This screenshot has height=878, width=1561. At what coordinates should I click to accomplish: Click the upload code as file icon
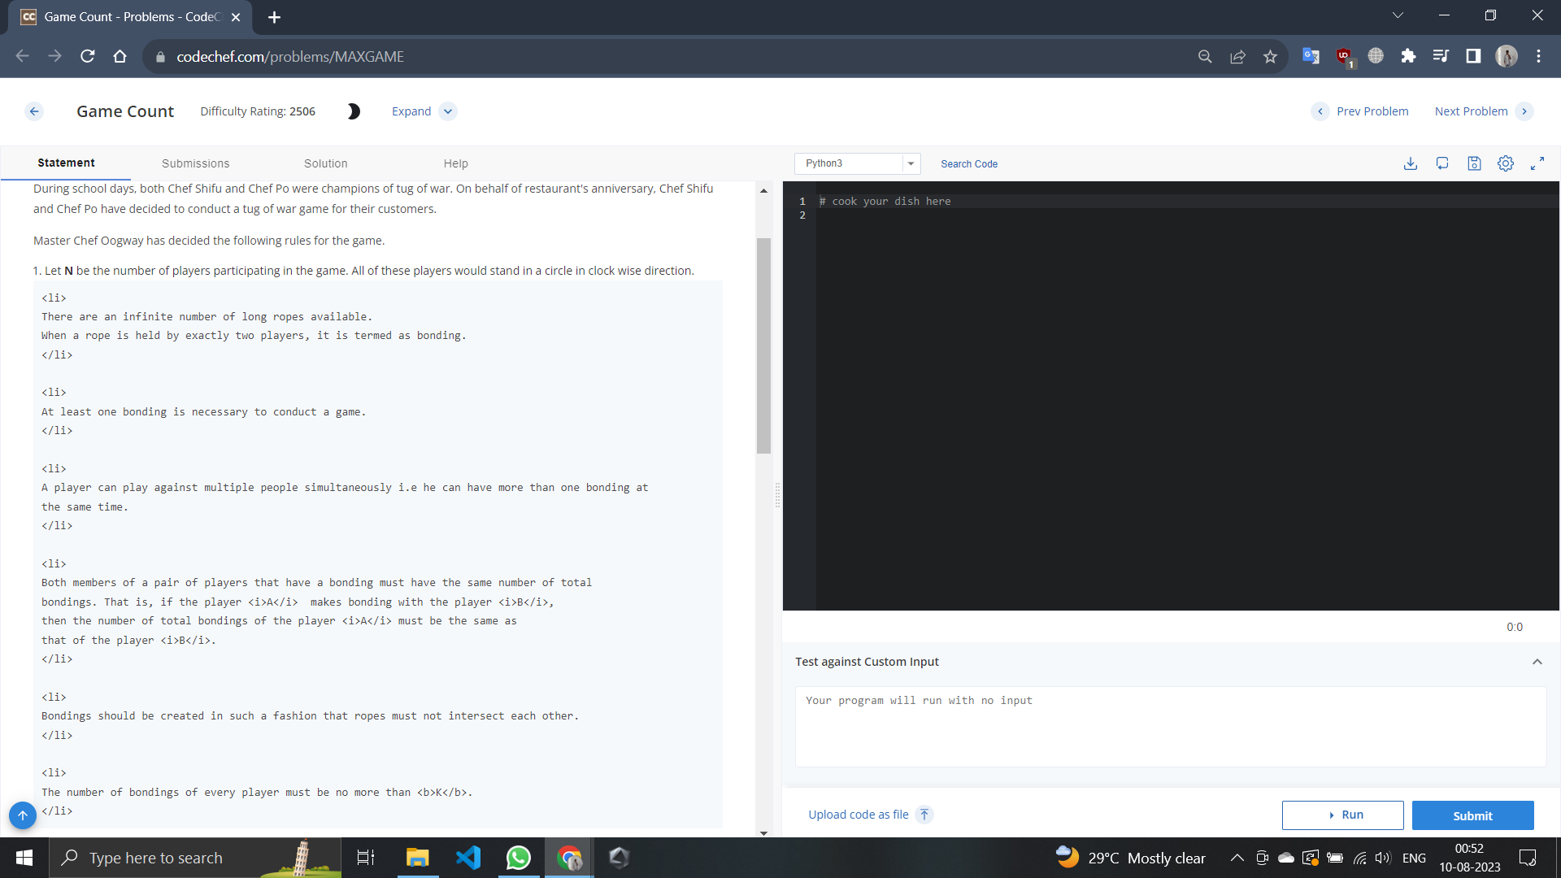924,815
